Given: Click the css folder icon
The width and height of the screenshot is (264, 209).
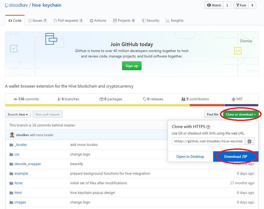Looking at the screenshot, I should point(11,154).
